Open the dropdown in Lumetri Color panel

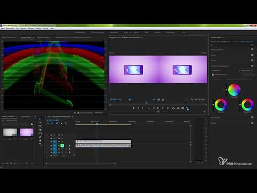click(x=246, y=71)
